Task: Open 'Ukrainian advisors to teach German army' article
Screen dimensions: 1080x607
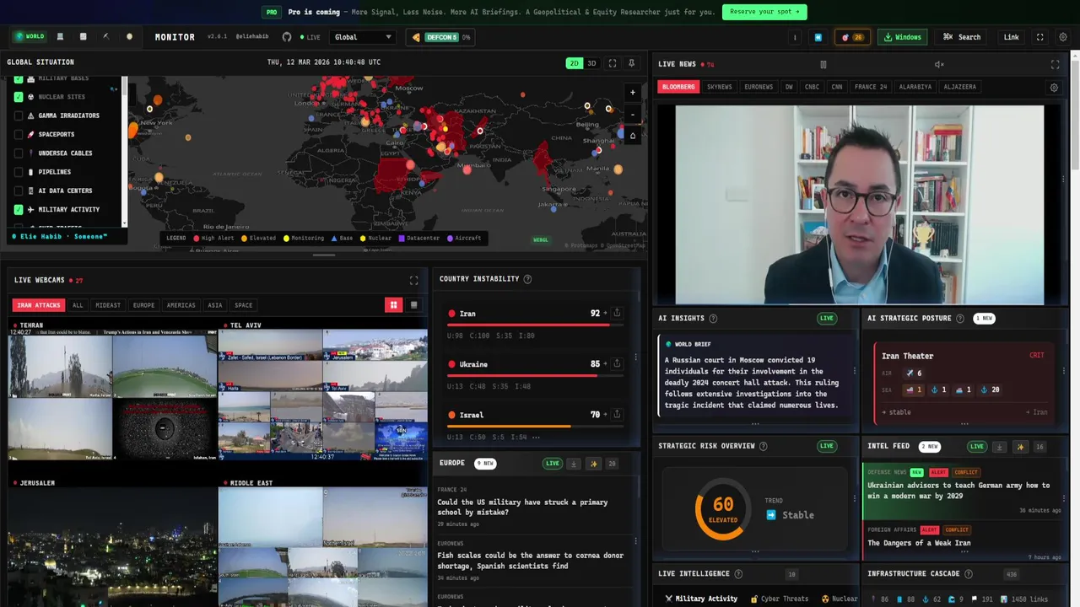Action: tap(958, 490)
